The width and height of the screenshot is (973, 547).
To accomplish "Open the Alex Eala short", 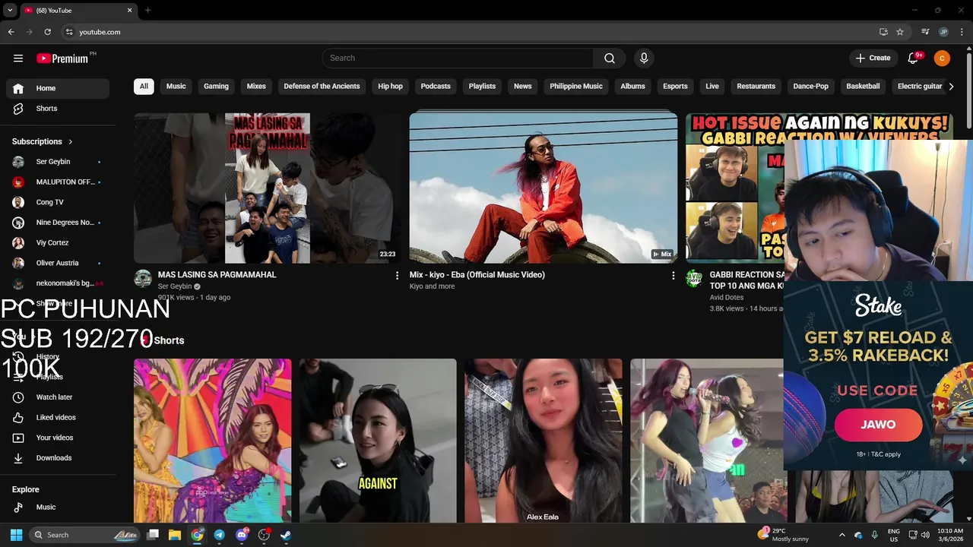I will pyautogui.click(x=543, y=441).
